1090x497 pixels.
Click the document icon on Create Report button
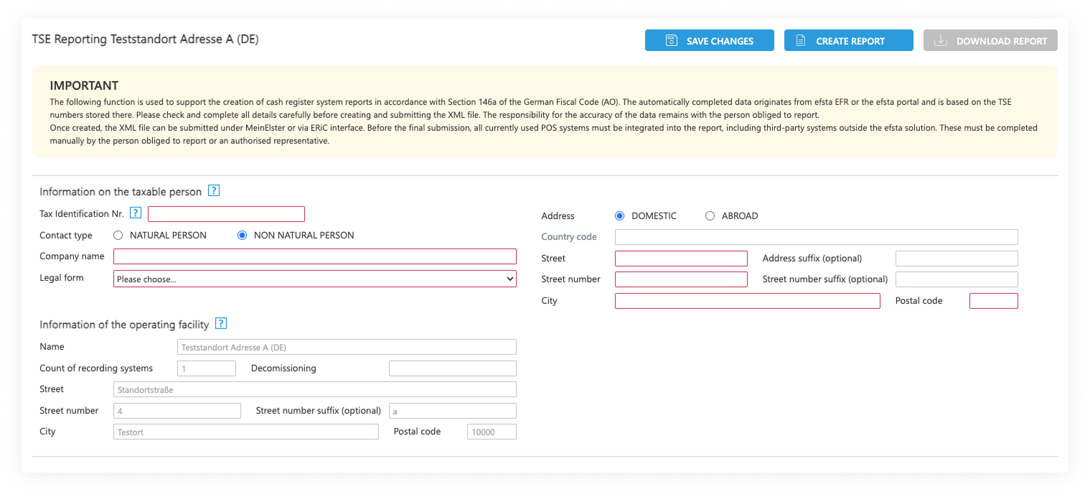[x=800, y=40]
